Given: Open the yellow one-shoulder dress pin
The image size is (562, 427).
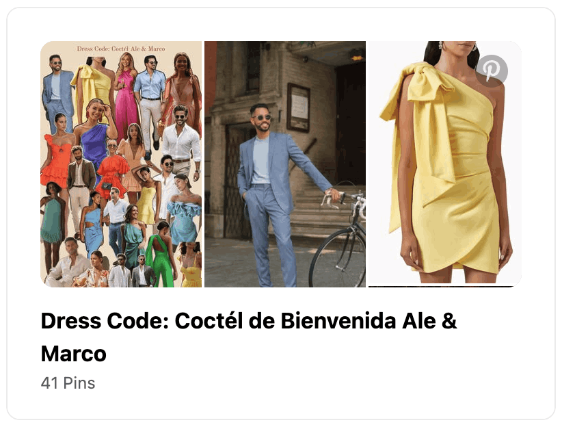Looking at the screenshot, I should [x=445, y=164].
